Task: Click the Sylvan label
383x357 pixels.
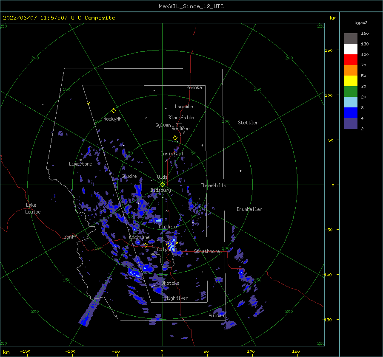Action: 163,125
